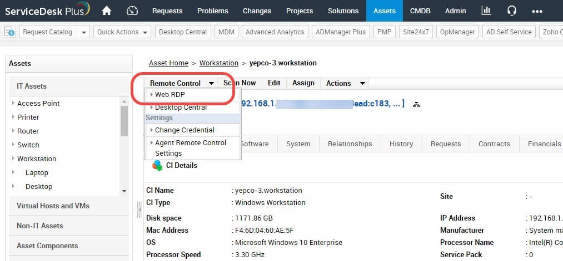
Task: Select the Assets module tab
Action: (x=385, y=11)
